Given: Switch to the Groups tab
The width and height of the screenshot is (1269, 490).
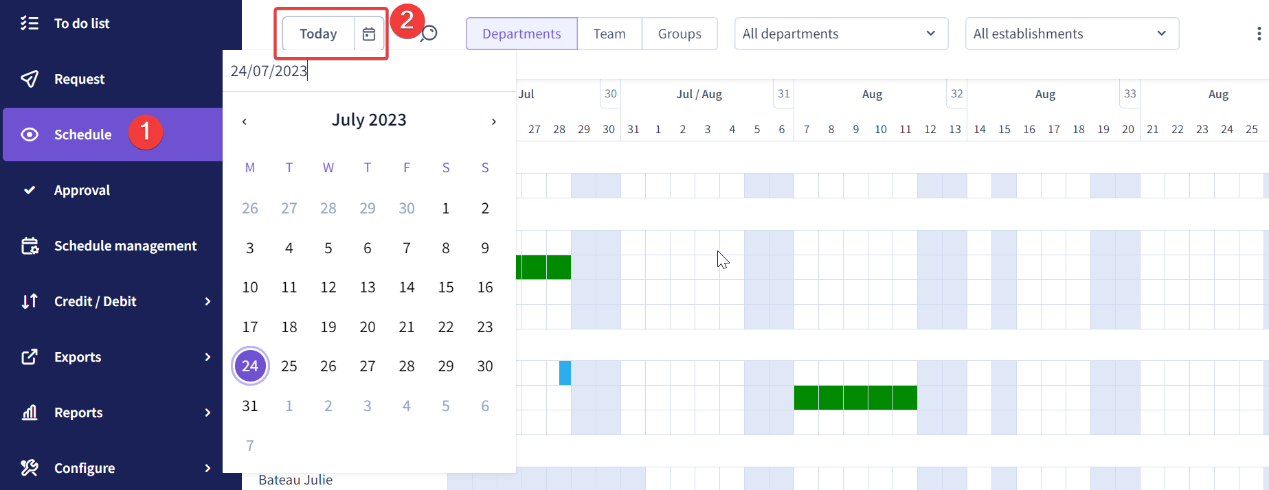Looking at the screenshot, I should pyautogui.click(x=680, y=34).
